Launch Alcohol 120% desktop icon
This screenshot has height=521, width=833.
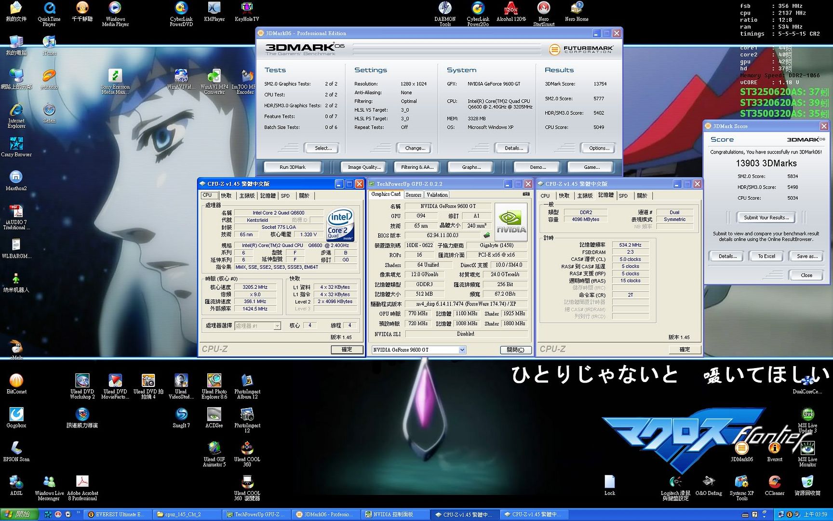click(511, 12)
